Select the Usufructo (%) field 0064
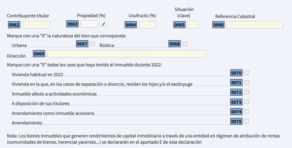 (x=147, y=25)
